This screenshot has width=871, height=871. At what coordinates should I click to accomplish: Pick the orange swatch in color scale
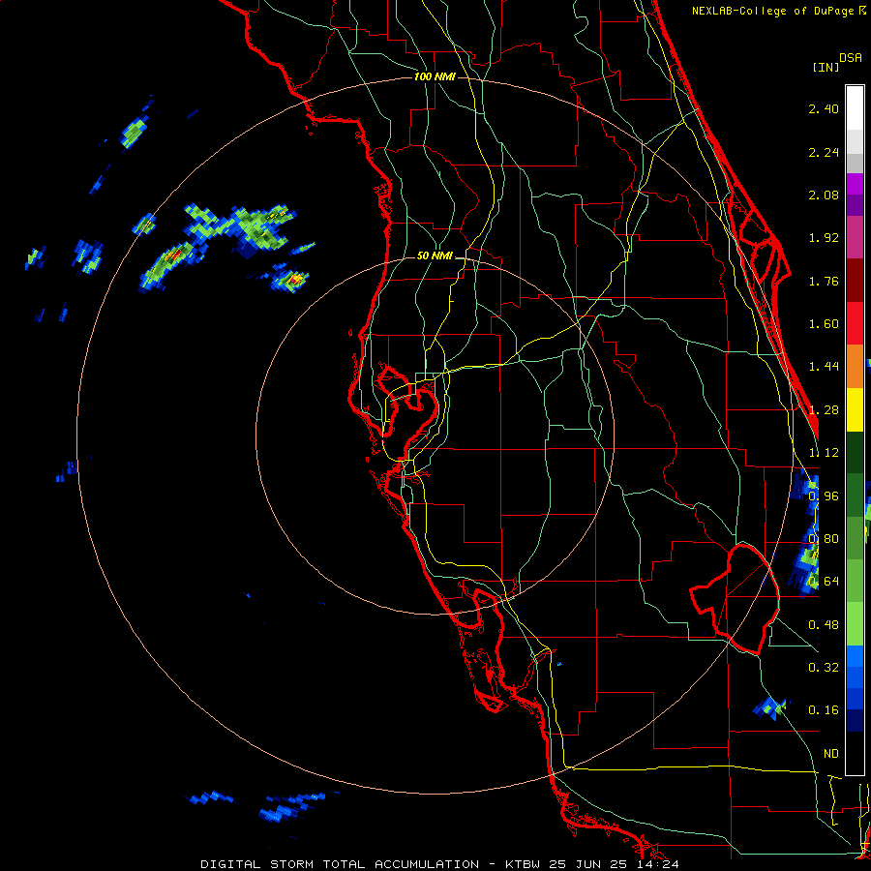(x=855, y=366)
